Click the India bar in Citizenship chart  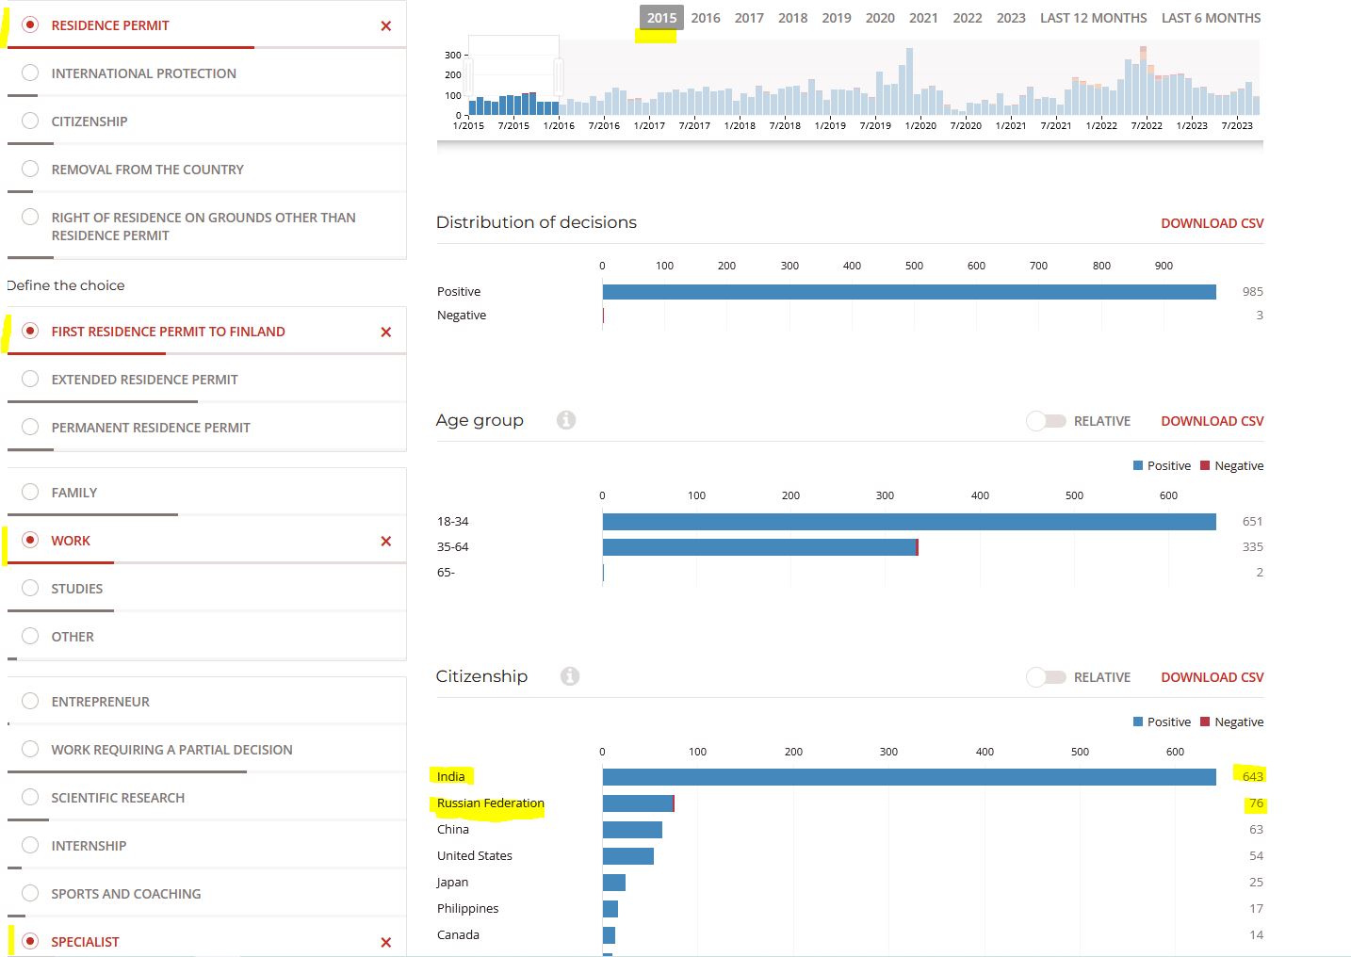coord(909,777)
